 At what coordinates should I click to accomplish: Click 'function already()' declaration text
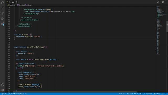[x=22, y=35]
